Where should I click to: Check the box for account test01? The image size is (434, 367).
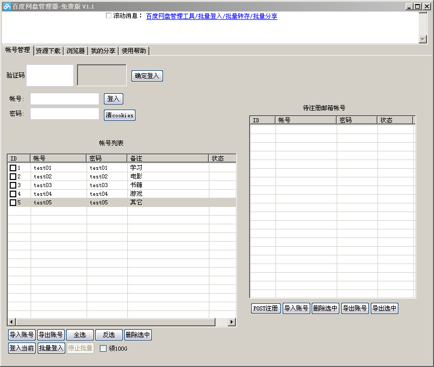coord(13,168)
